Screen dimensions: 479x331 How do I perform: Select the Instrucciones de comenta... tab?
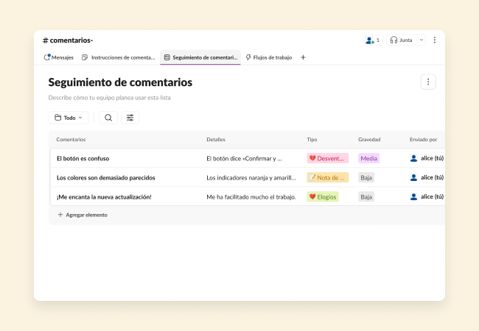click(118, 57)
